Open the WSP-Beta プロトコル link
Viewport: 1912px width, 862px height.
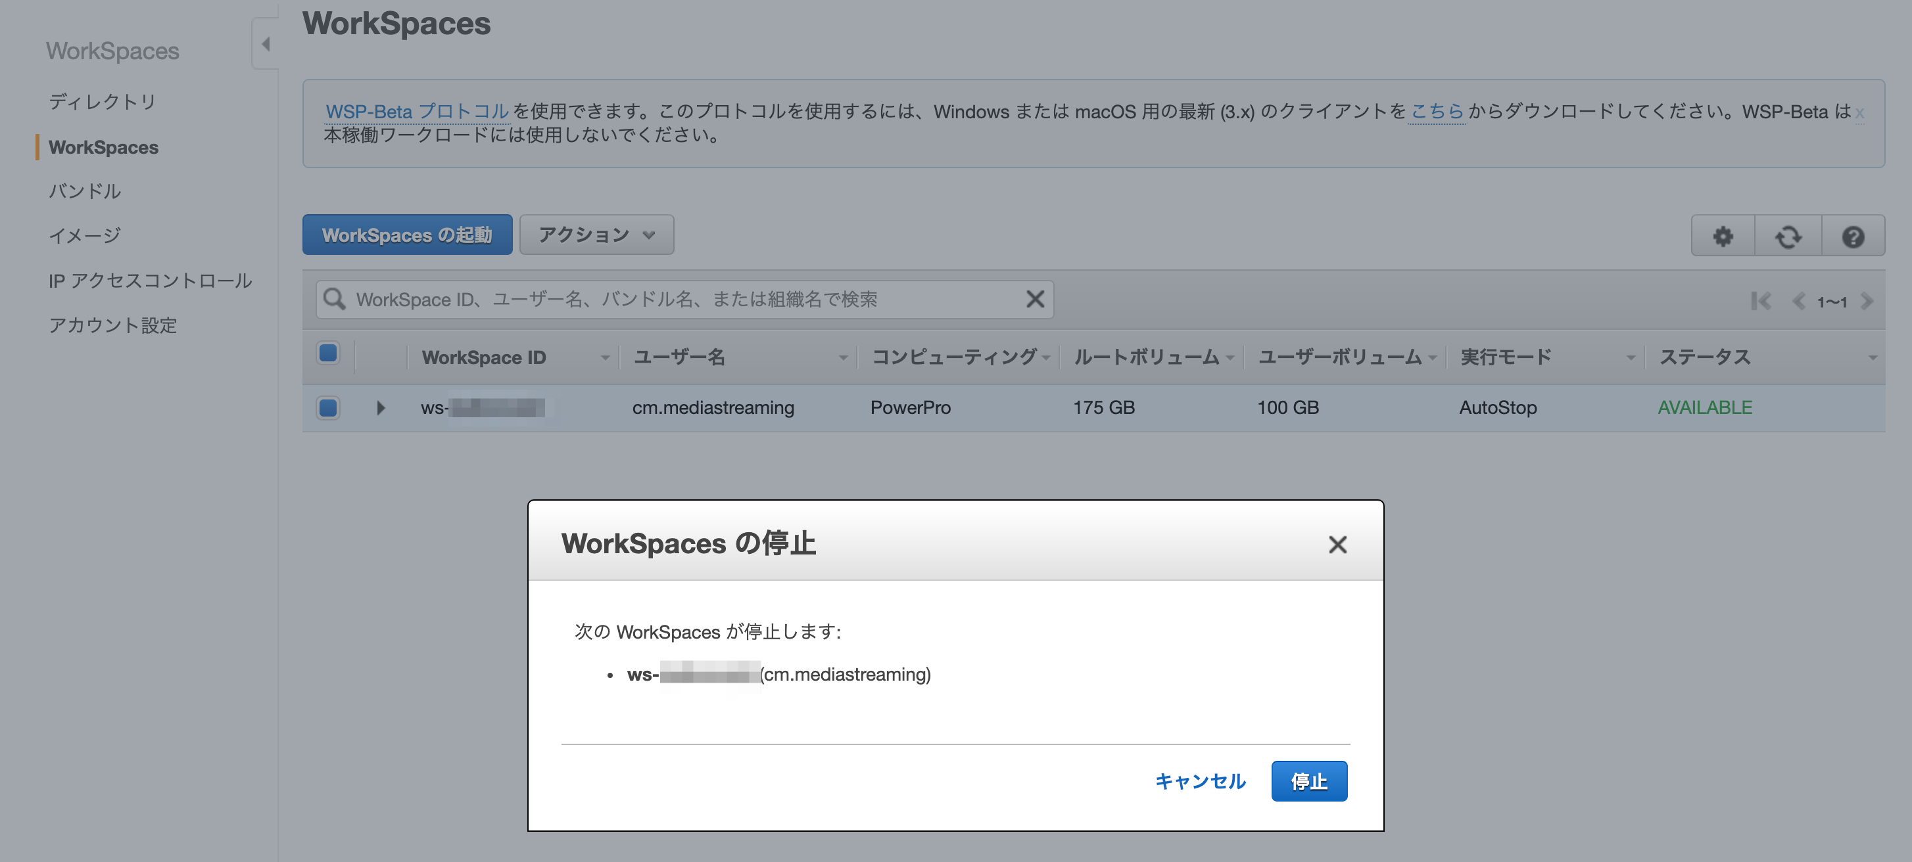coord(417,111)
